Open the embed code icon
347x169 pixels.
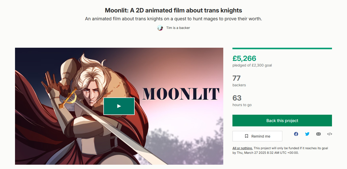click(x=330, y=134)
